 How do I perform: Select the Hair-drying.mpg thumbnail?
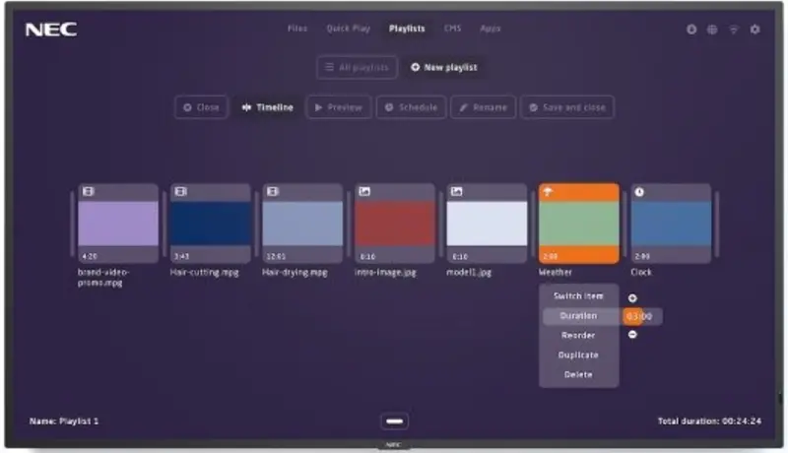(302, 224)
